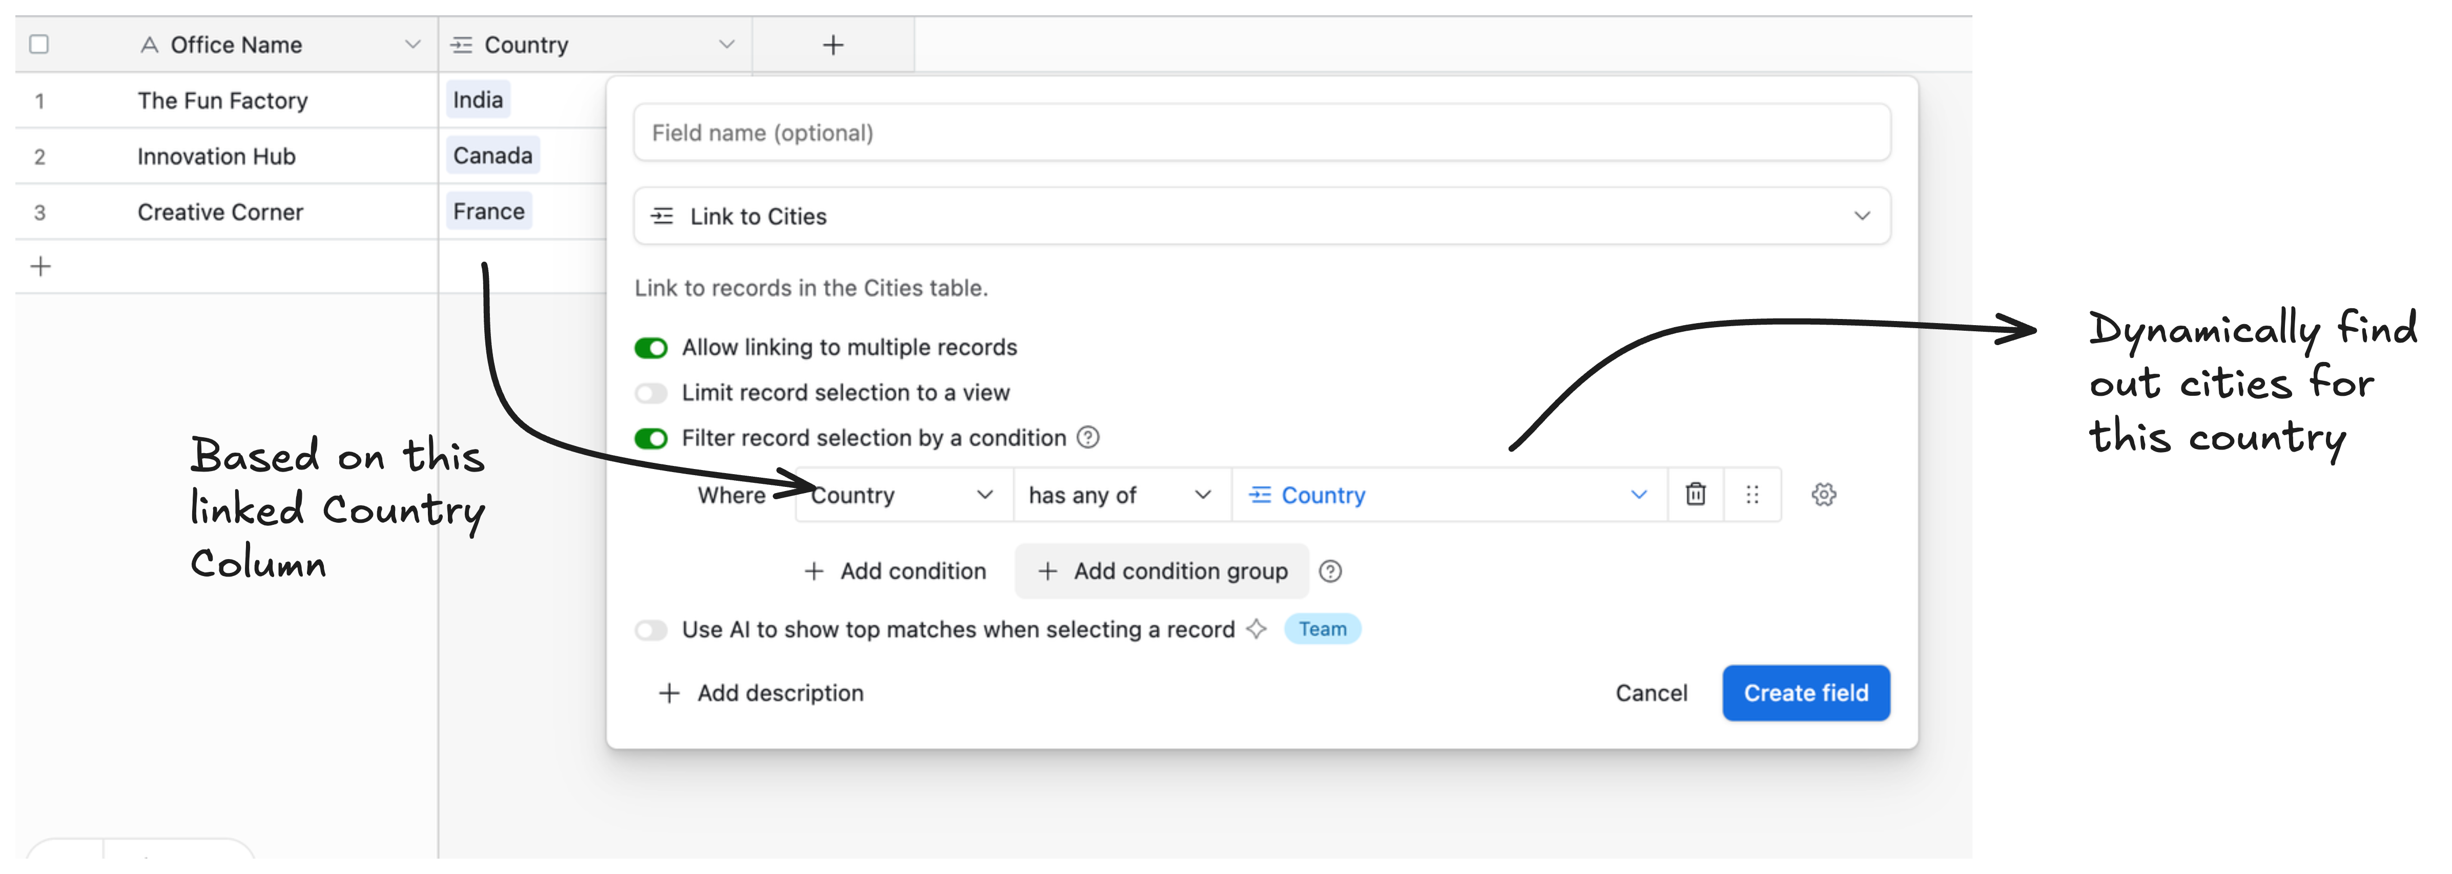Screen dimensions: 2452x874
Task: Click the sparkle icon beside the AI record option
Action: tap(1256, 629)
